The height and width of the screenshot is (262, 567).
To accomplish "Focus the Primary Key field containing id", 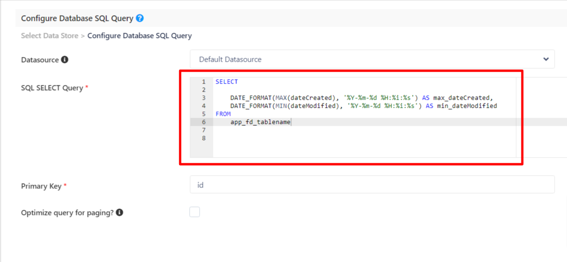I will pyautogui.click(x=372, y=185).
